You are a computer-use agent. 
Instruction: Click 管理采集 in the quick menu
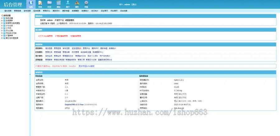(66, 52)
